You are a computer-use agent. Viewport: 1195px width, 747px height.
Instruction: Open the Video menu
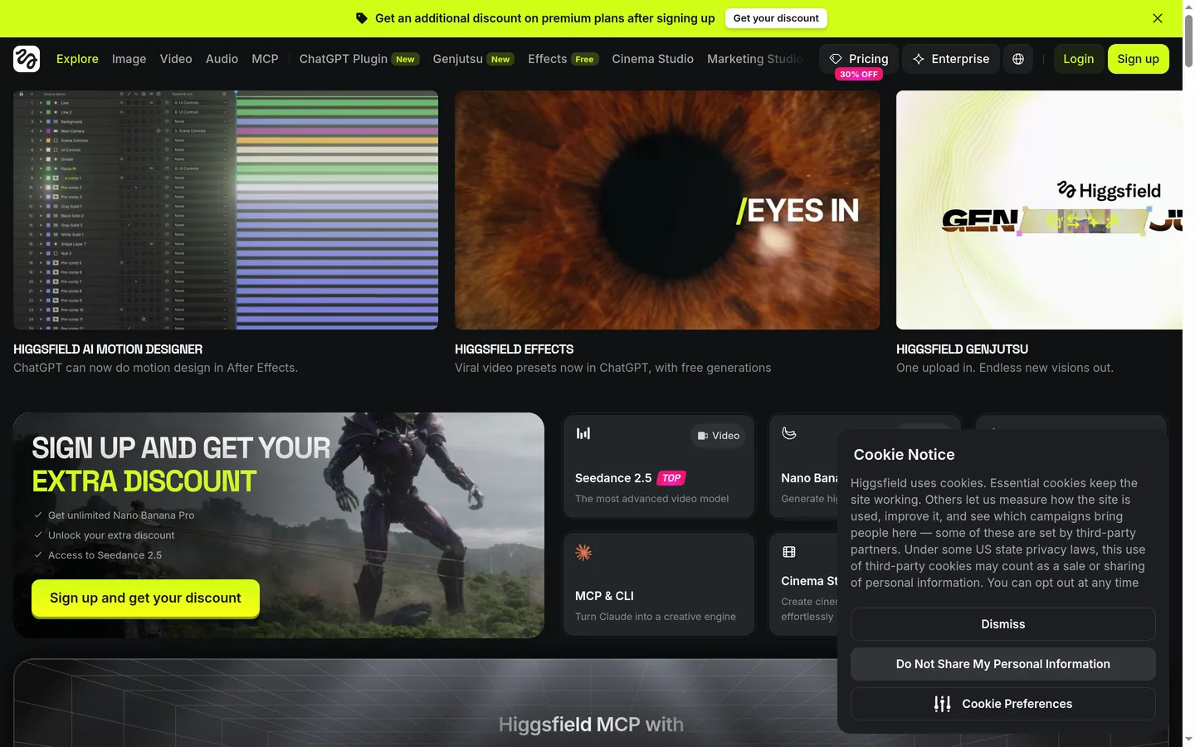pyautogui.click(x=176, y=59)
